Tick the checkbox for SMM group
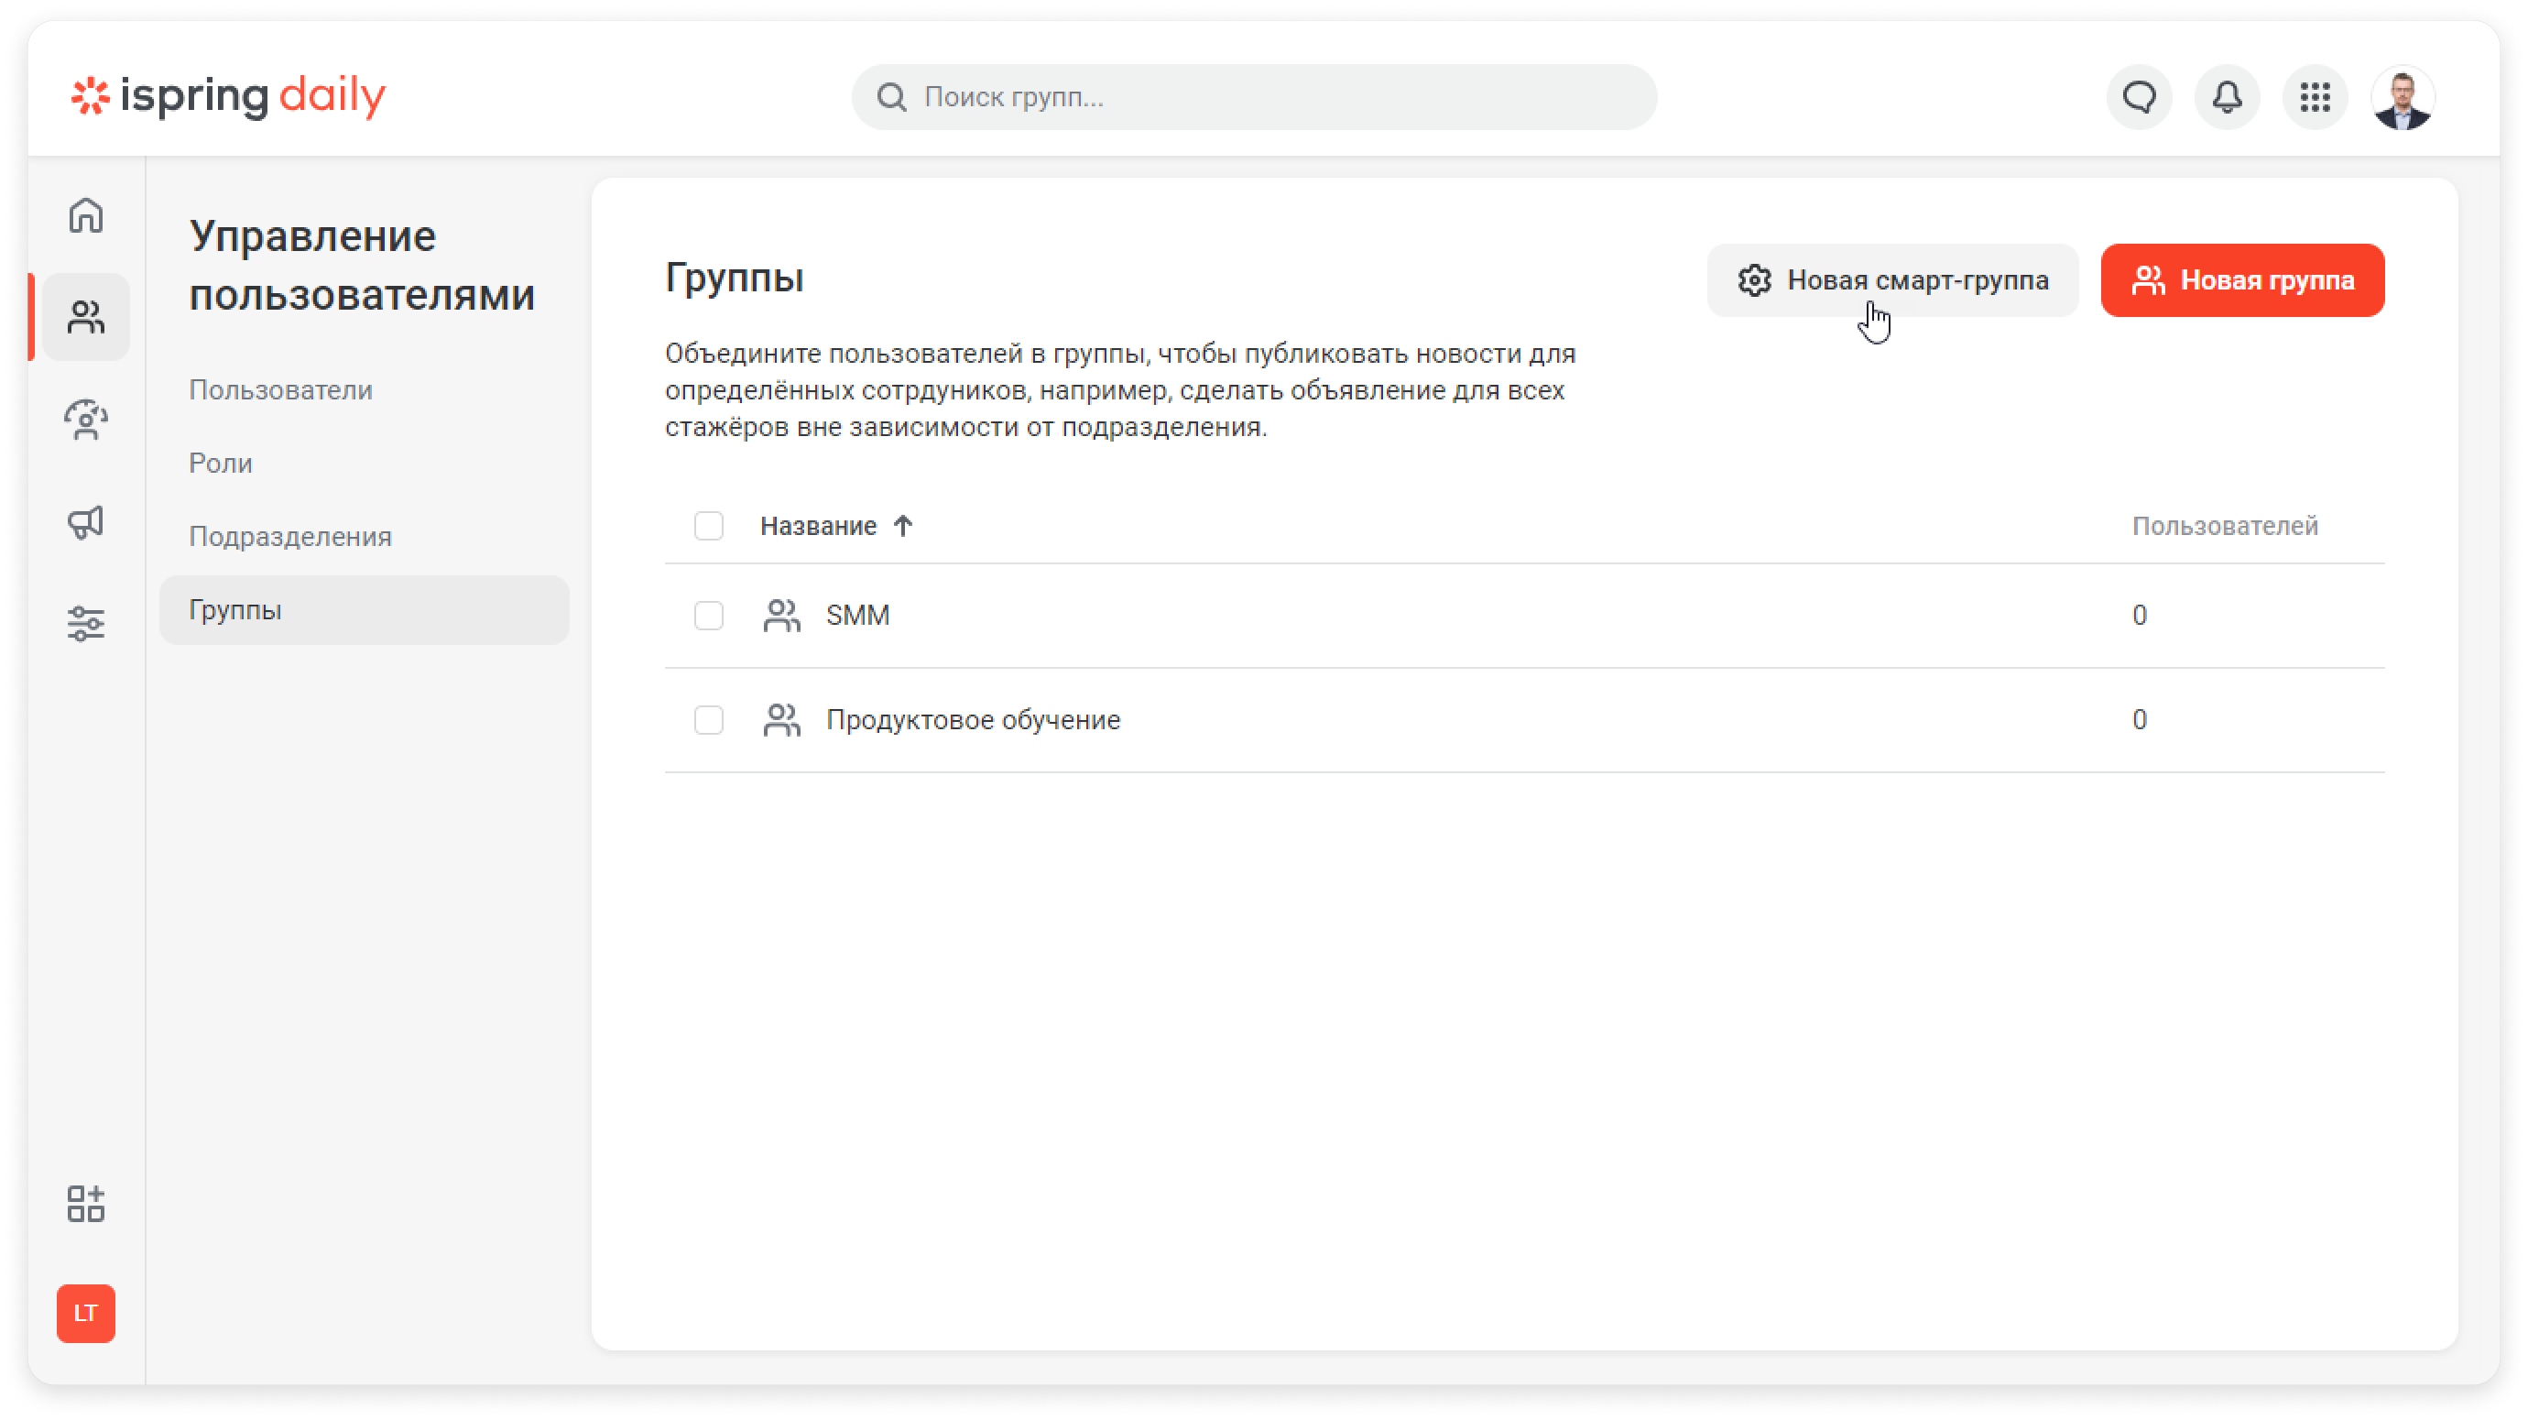 709,616
